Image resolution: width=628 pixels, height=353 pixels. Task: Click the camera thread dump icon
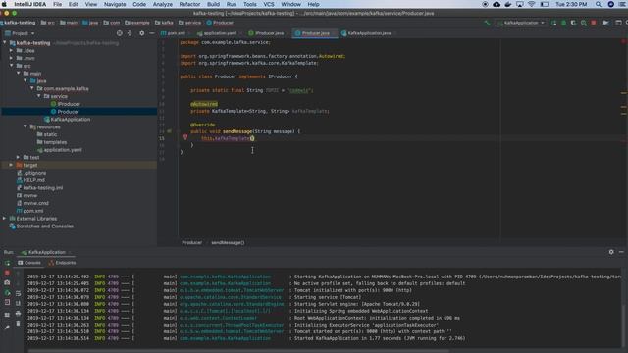(x=7, y=282)
